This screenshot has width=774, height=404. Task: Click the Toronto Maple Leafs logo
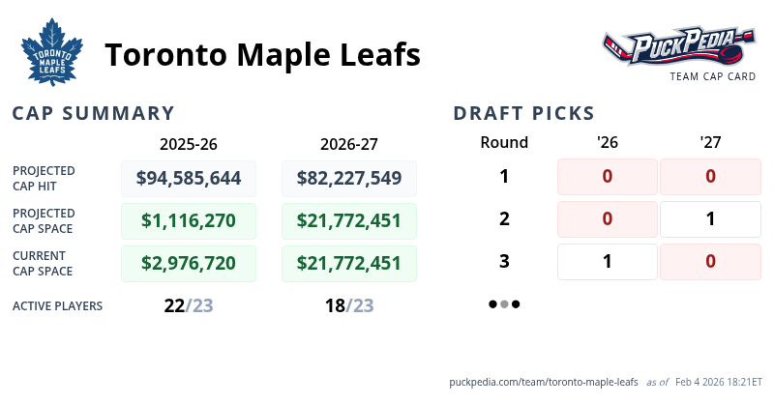point(52,54)
